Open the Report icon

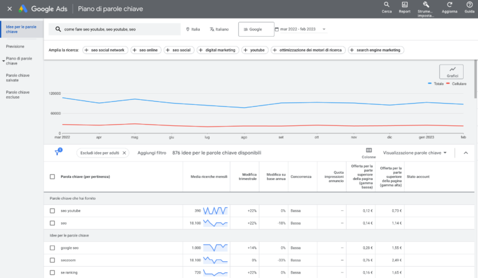(405, 7)
